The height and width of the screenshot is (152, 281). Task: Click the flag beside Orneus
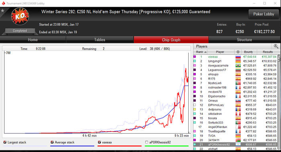click(x=238, y=101)
